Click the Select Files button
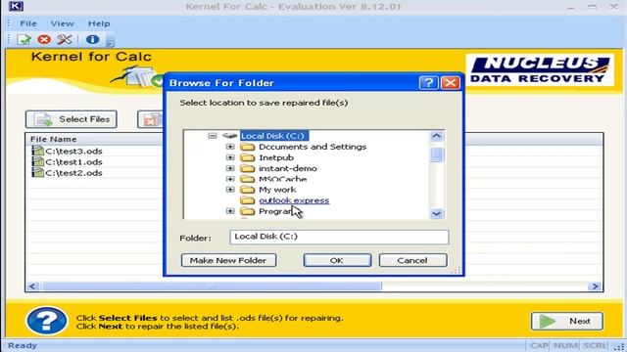Viewport: 627px width, 352px height. [x=72, y=119]
